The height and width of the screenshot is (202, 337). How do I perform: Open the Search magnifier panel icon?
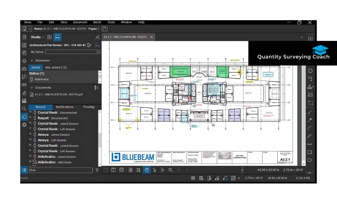pos(24,109)
